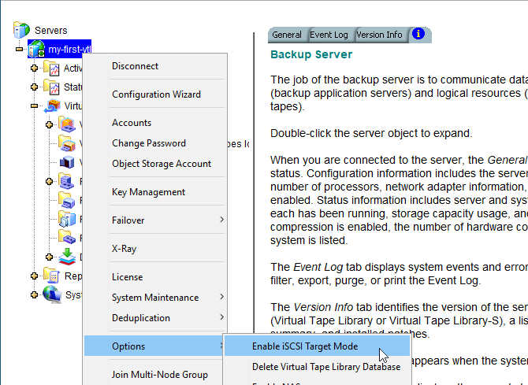Choose Change Password menu entry

pyautogui.click(x=155, y=143)
